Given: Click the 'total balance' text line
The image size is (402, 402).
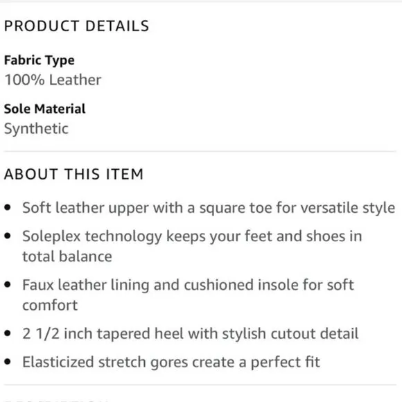Looking at the screenshot, I should [x=67, y=256].
